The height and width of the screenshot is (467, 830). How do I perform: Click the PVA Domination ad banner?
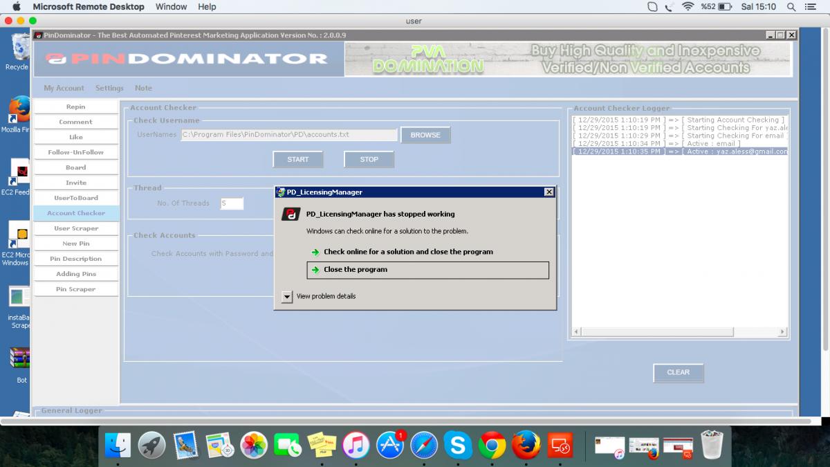pyautogui.click(x=567, y=59)
